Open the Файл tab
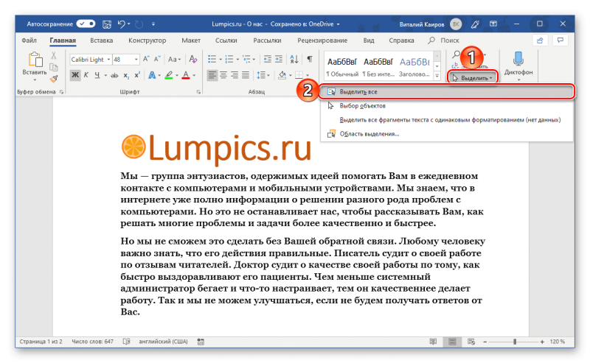Image resolution: width=590 pixels, height=363 pixels. point(29,40)
